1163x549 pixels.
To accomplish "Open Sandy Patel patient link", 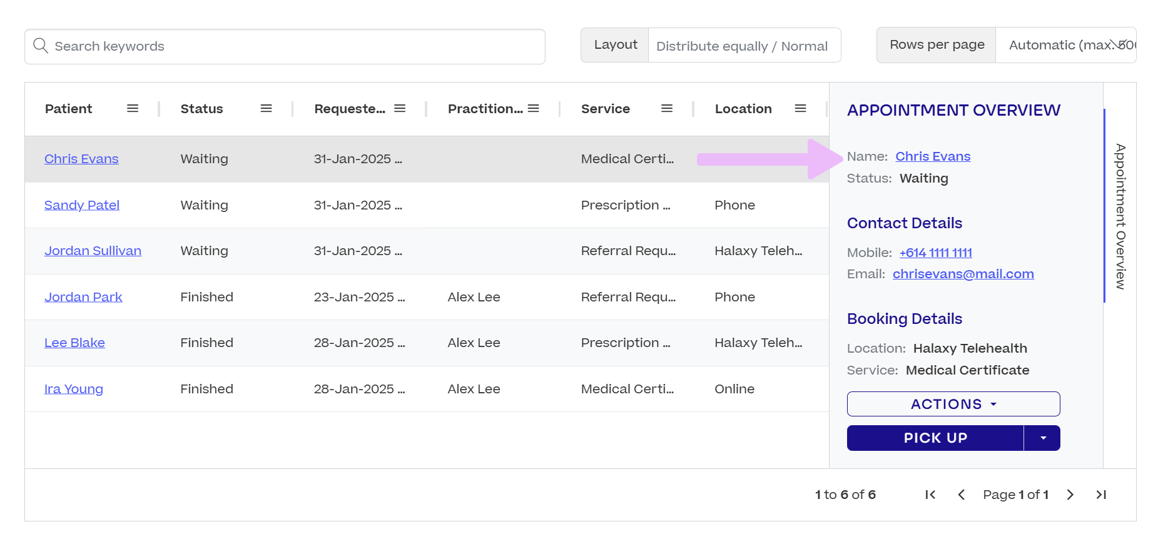I will point(82,205).
